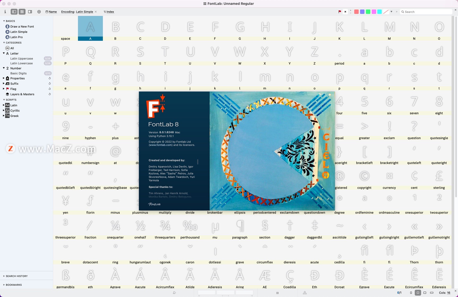458x297 pixels.
Task: Collapse the SCRIPTS section
Action: pos(4,100)
